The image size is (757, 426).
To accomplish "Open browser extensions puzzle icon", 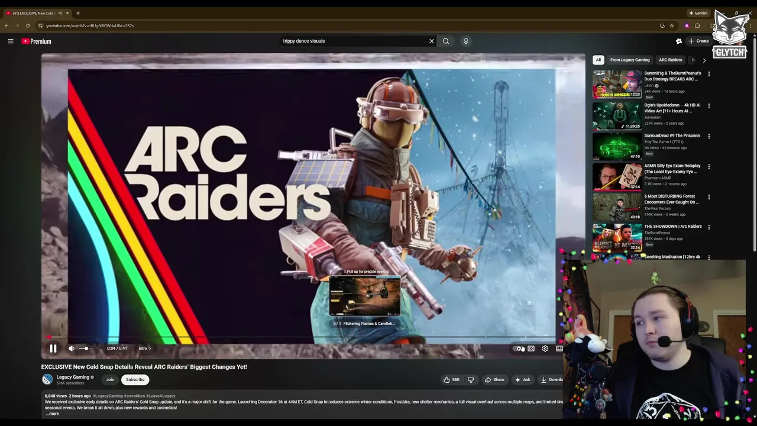I will [697, 25].
